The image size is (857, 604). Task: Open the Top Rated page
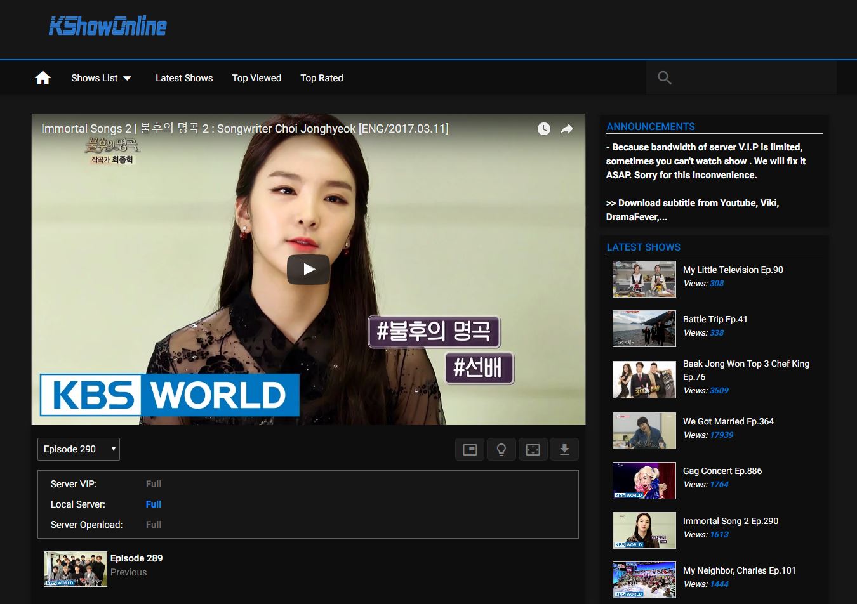tap(322, 78)
